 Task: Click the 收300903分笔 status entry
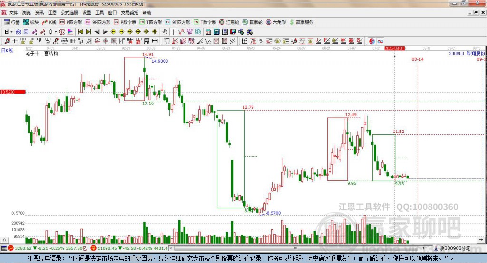point(452,248)
